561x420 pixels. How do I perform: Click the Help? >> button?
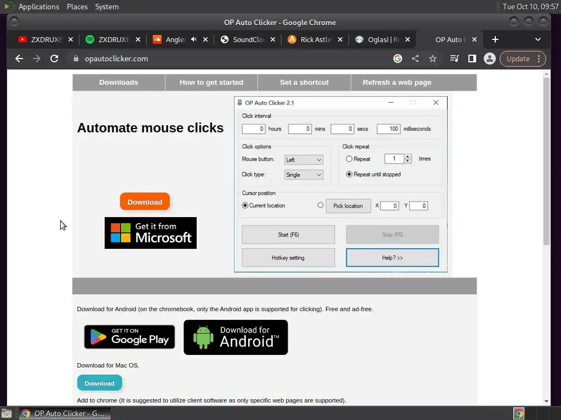pyautogui.click(x=392, y=258)
